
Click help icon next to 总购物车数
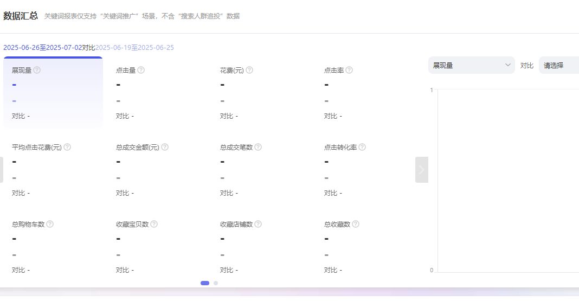click(x=50, y=224)
